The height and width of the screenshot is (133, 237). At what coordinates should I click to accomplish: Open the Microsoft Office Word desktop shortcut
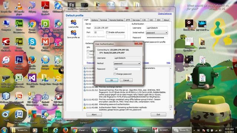(19, 117)
